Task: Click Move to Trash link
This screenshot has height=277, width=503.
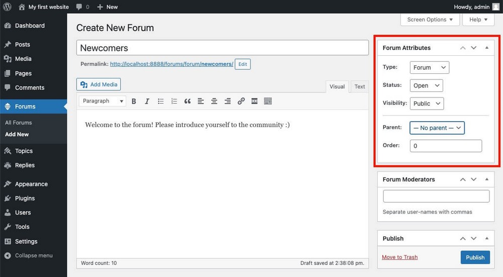Action: coord(400,257)
